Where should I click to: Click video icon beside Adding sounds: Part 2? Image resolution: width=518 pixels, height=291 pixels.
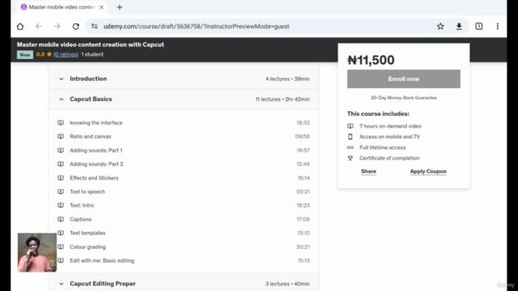(x=61, y=164)
